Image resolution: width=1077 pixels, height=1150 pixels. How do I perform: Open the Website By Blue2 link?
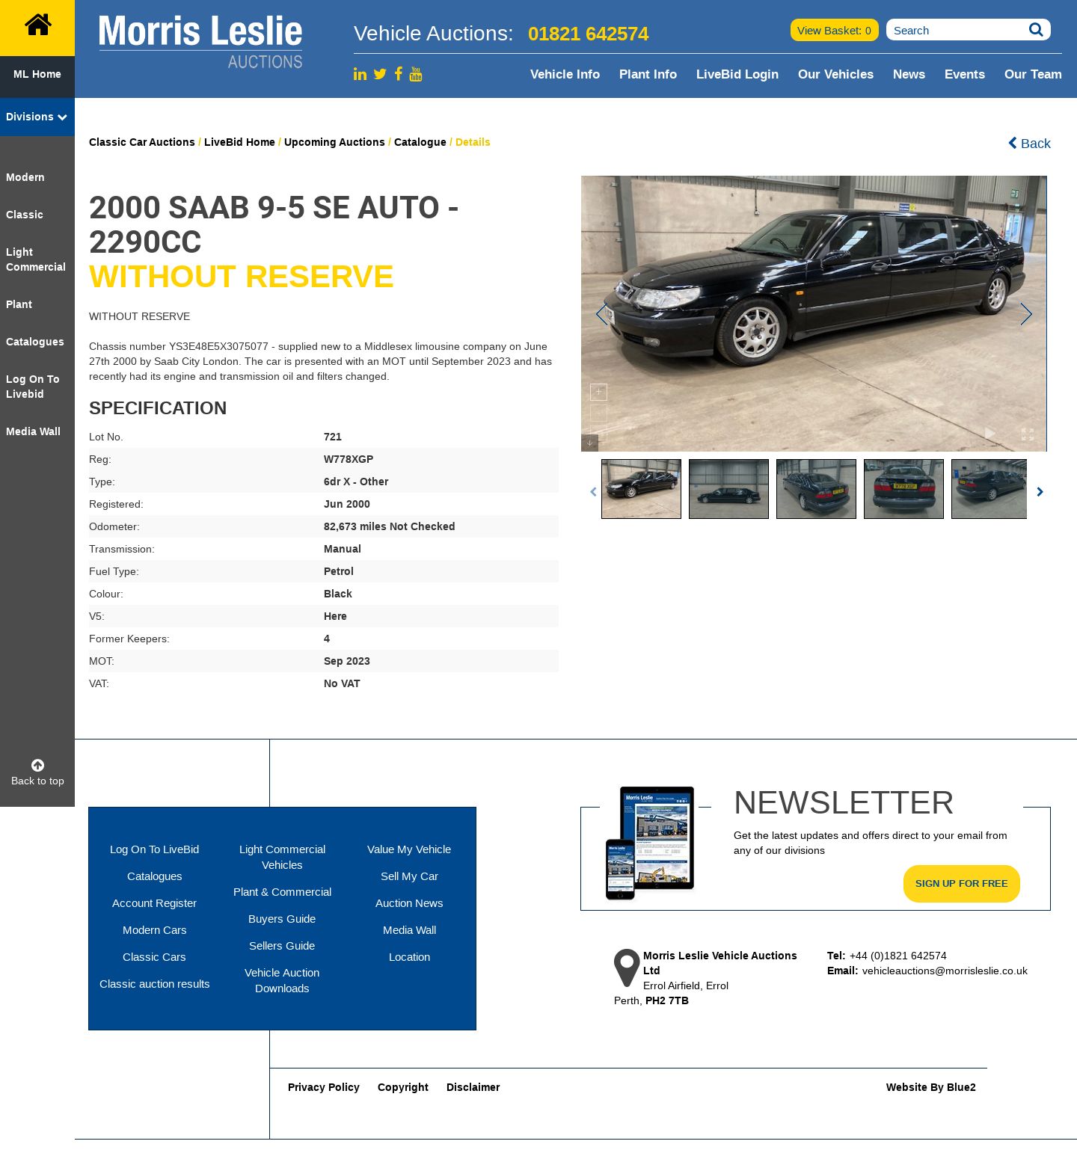pyautogui.click(x=931, y=1087)
